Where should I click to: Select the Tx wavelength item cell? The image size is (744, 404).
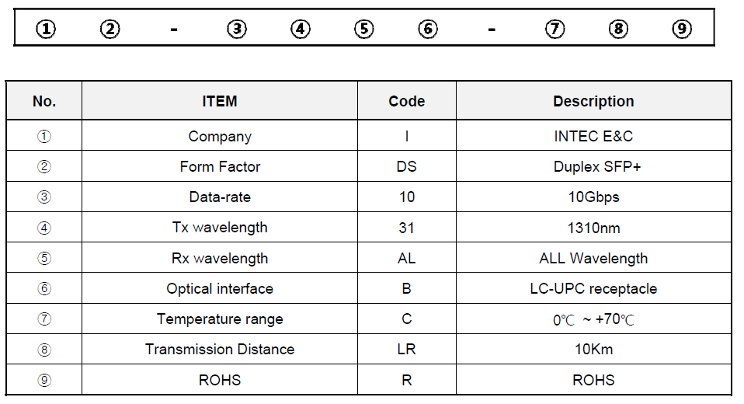point(220,228)
